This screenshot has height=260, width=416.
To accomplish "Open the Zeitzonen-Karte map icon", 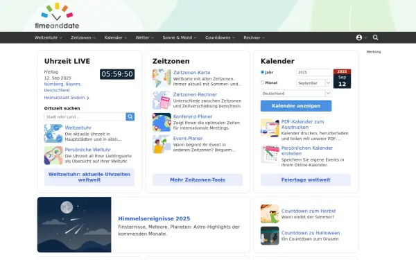I will coord(162,78).
